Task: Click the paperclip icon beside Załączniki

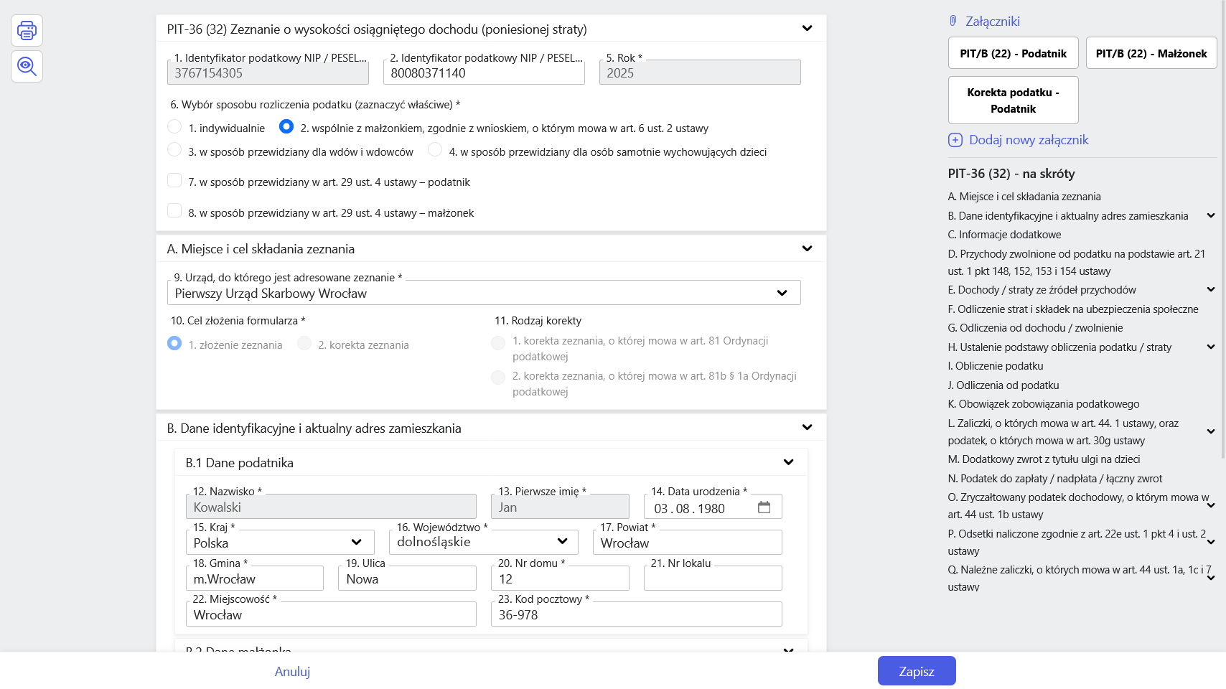Action: pos(953,22)
